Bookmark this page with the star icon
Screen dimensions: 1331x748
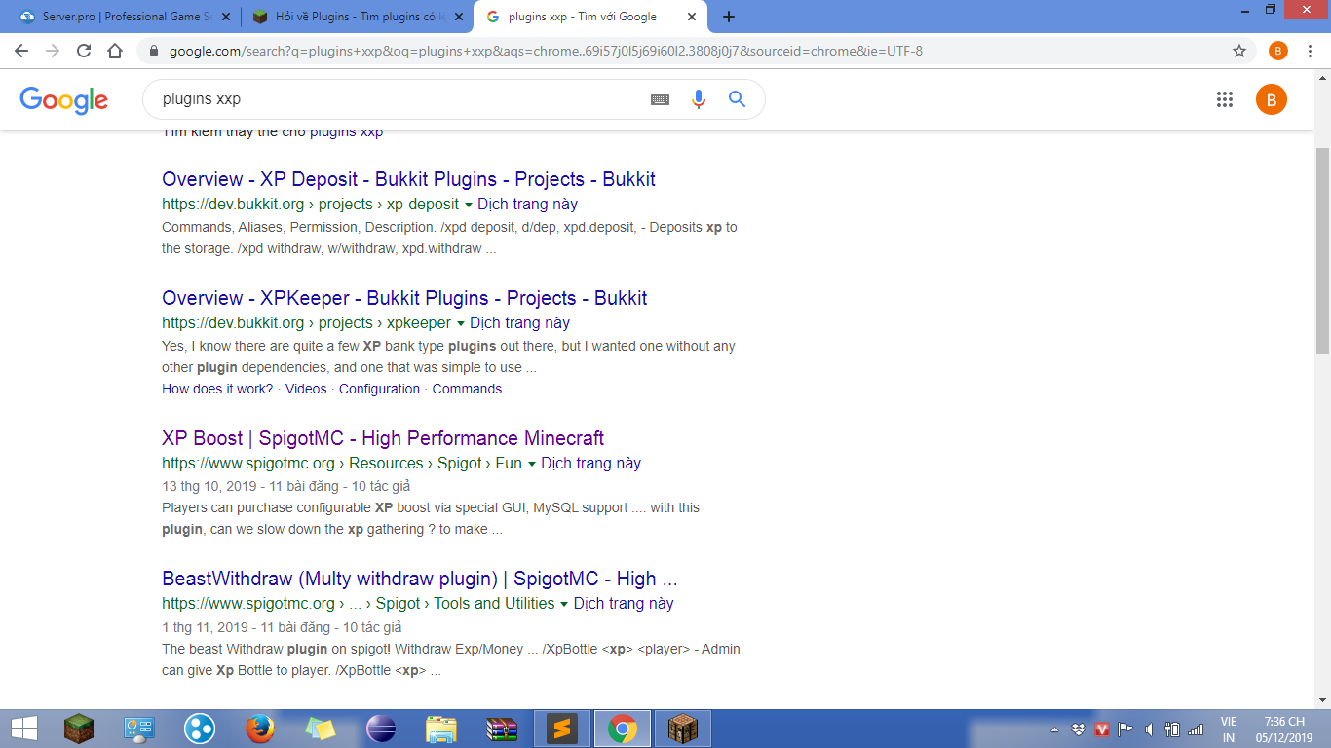click(x=1239, y=51)
